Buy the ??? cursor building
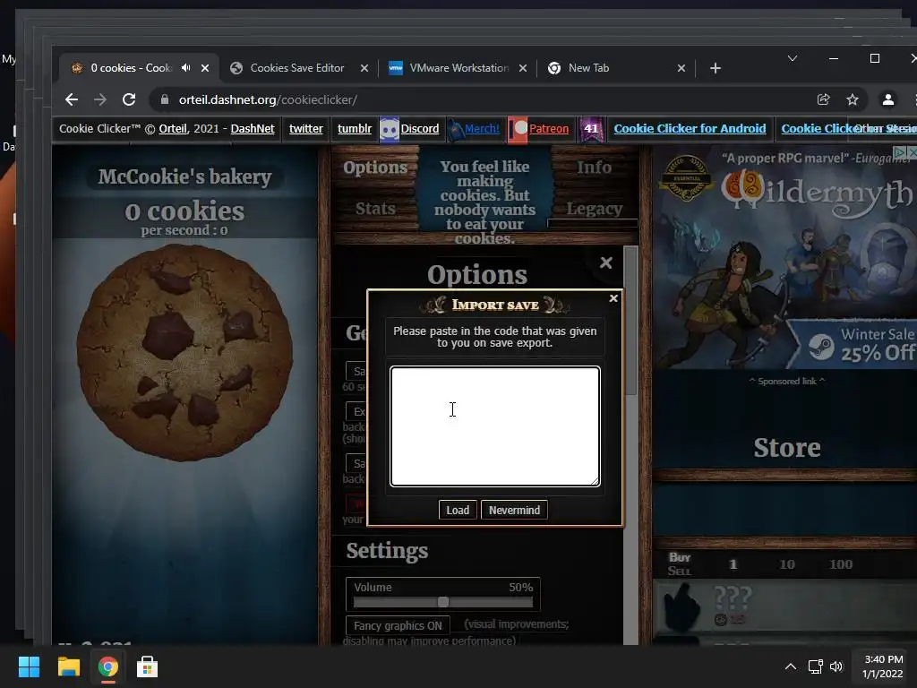The height and width of the screenshot is (688, 917). 784,608
